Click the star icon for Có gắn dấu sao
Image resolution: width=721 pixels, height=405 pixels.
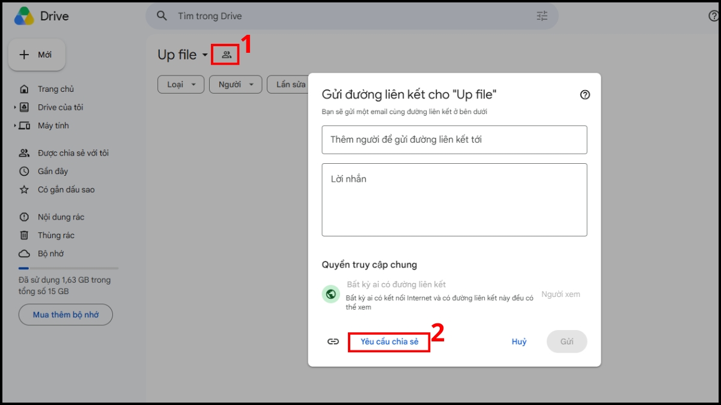click(x=24, y=190)
